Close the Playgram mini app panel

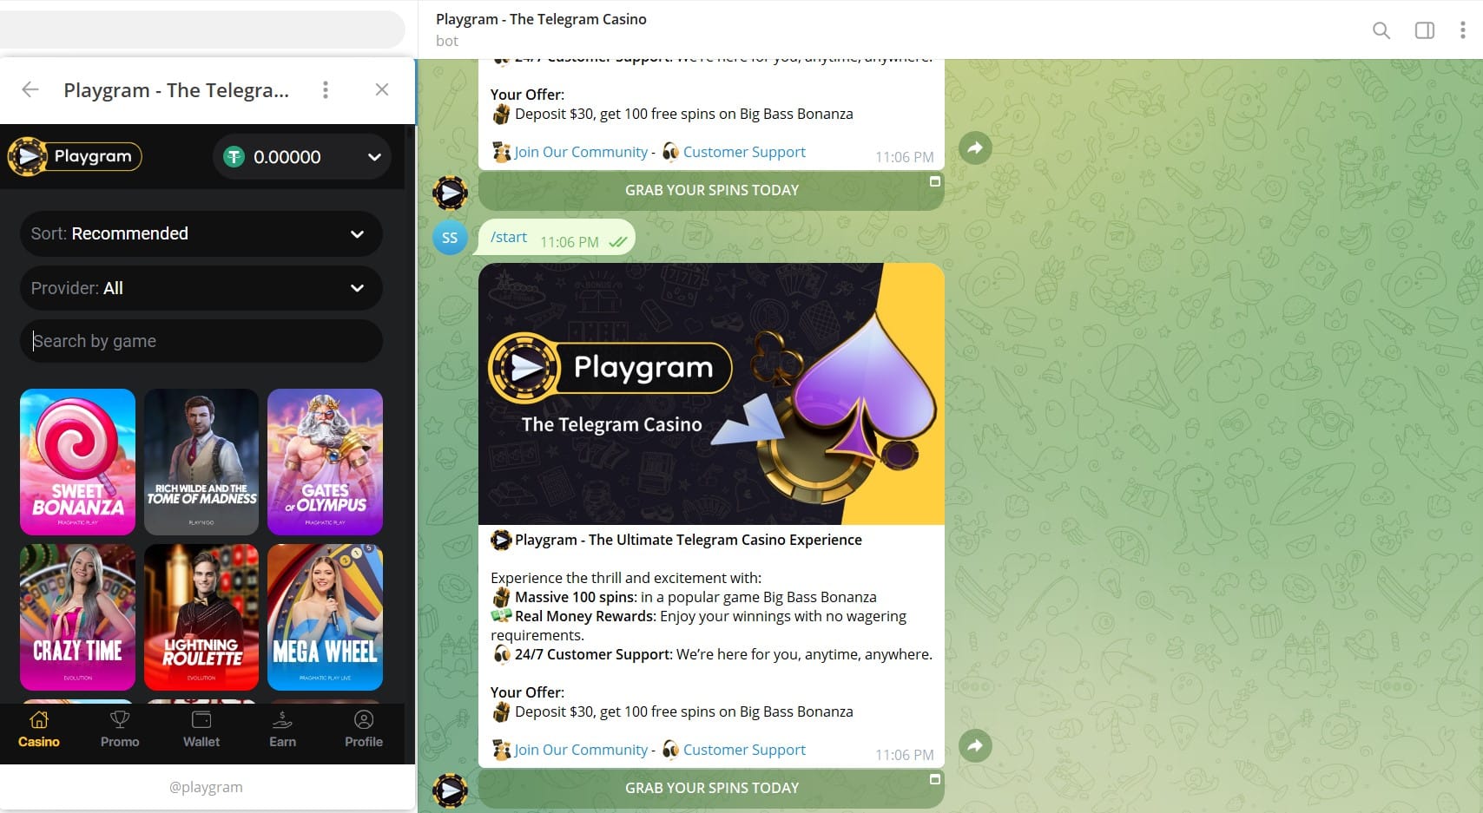(x=382, y=89)
